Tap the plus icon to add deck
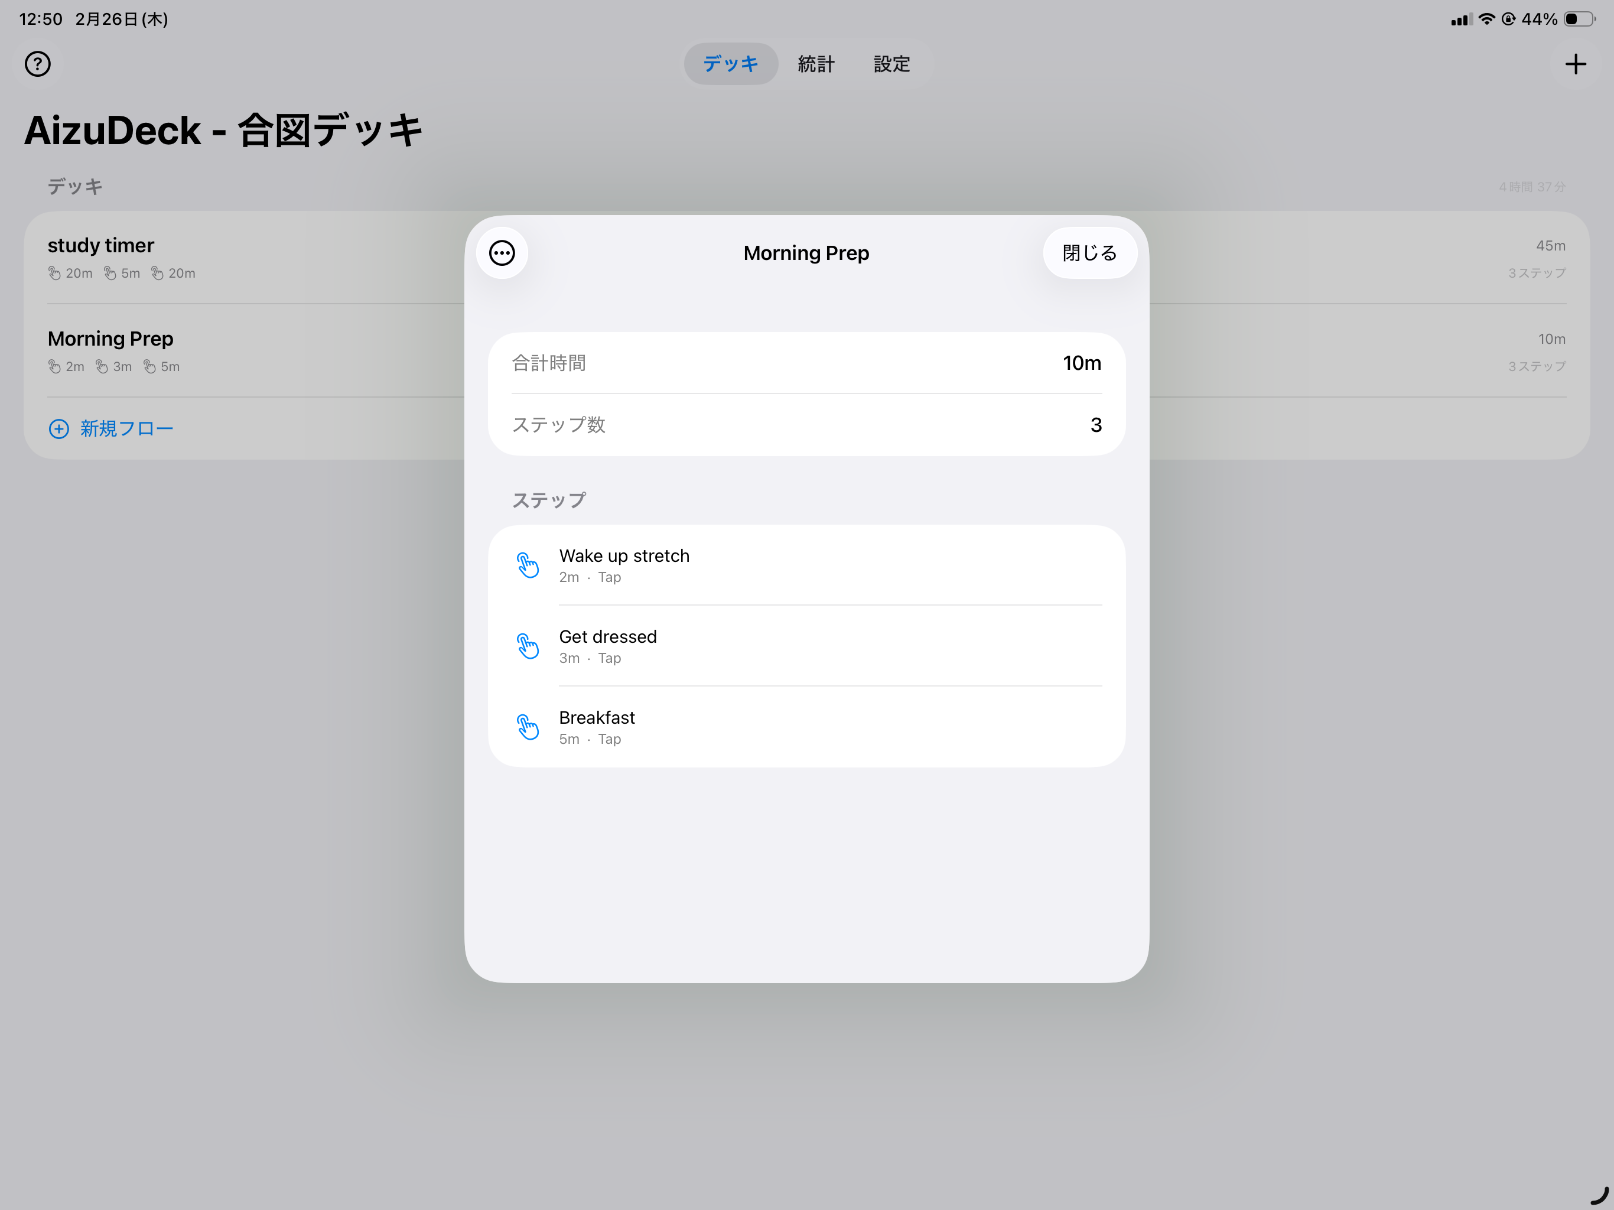Image resolution: width=1614 pixels, height=1210 pixels. point(1576,64)
